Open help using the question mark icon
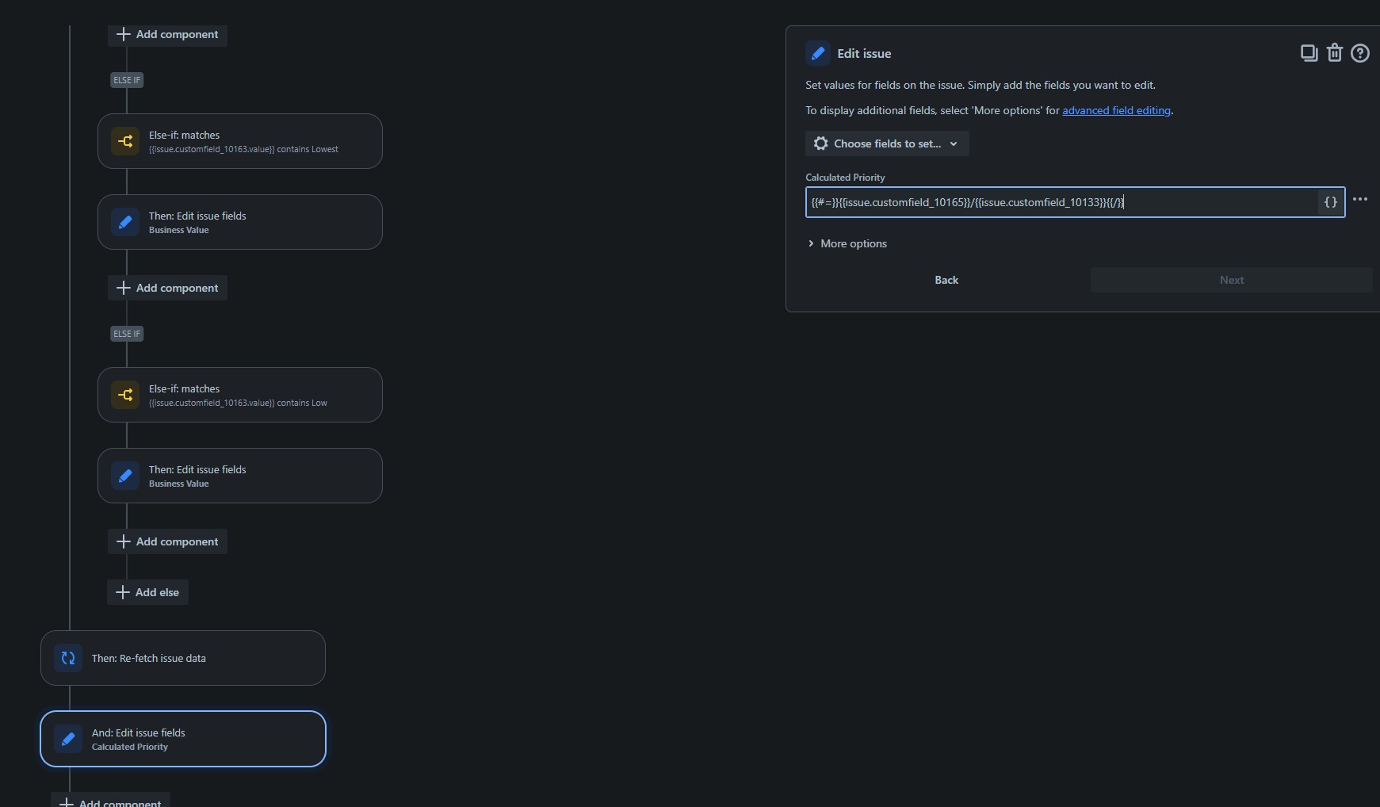Screen dimensions: 1380x807 pyautogui.click(x=1360, y=52)
